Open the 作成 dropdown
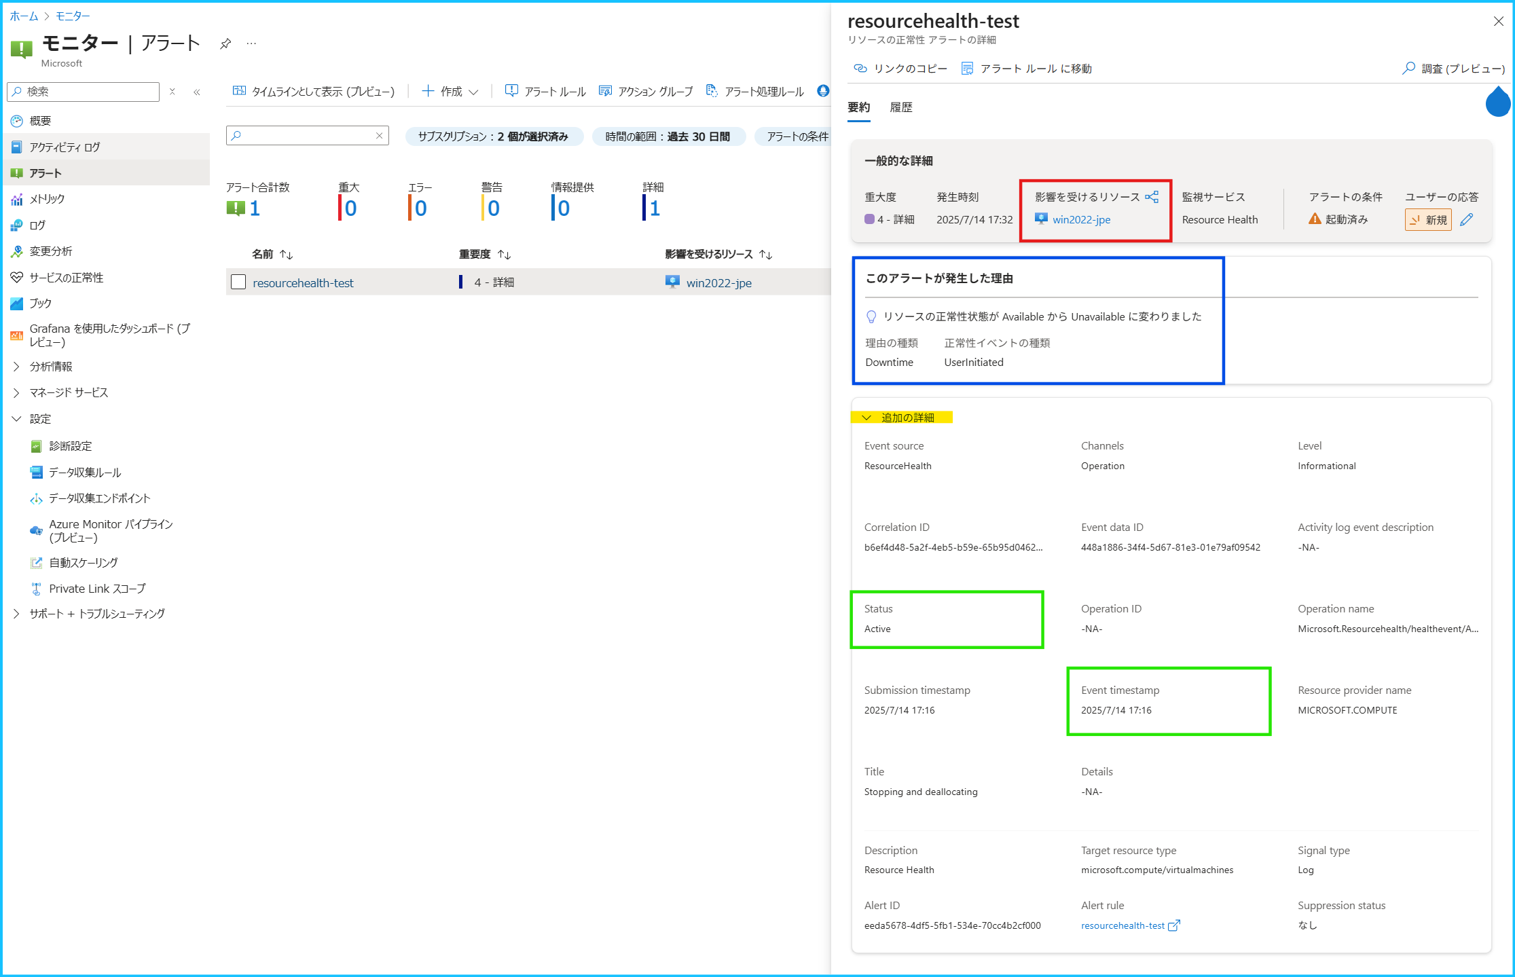1515x977 pixels. pyautogui.click(x=450, y=92)
